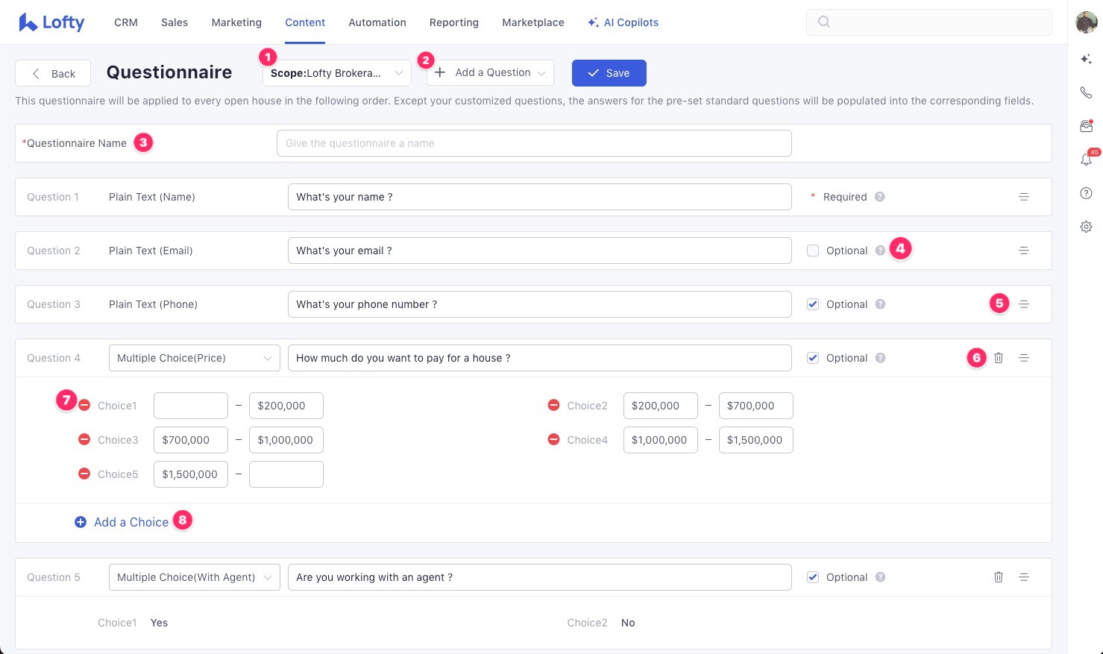Check the Optional box for Question 2
The height and width of the screenshot is (654, 1103).
pyautogui.click(x=813, y=251)
